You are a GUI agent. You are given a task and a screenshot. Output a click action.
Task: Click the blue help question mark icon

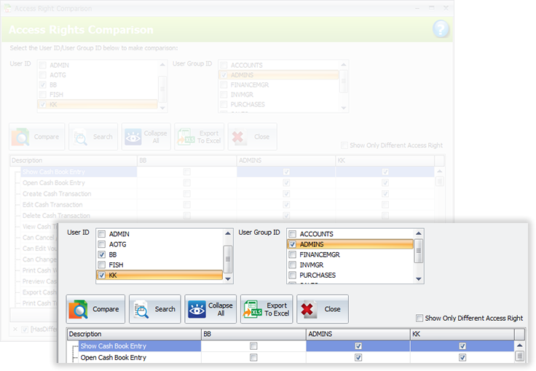pos(441,29)
